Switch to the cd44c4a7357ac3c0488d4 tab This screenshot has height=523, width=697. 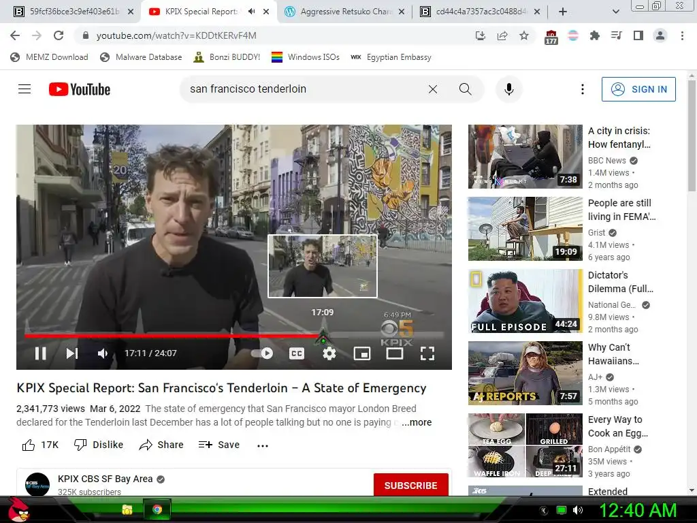click(x=480, y=12)
